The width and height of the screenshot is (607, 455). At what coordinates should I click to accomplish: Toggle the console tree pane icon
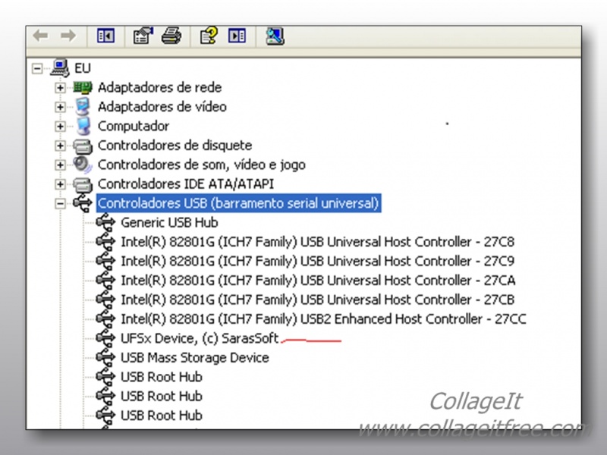click(x=105, y=36)
